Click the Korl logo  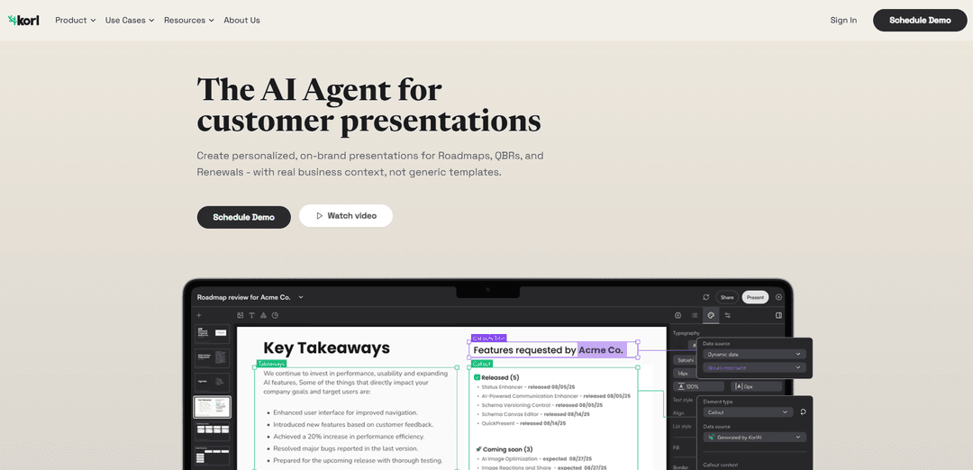click(23, 20)
